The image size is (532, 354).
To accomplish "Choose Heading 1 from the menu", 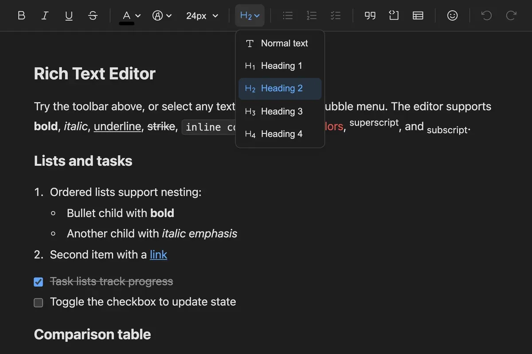I will [280, 66].
